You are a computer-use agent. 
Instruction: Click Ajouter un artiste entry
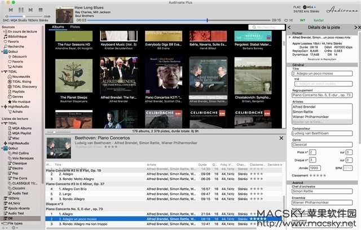tap(322, 122)
